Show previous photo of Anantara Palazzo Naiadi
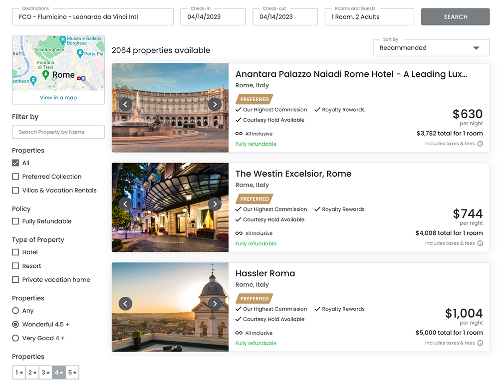Image resolution: width=499 pixels, height=386 pixels. pyautogui.click(x=125, y=104)
